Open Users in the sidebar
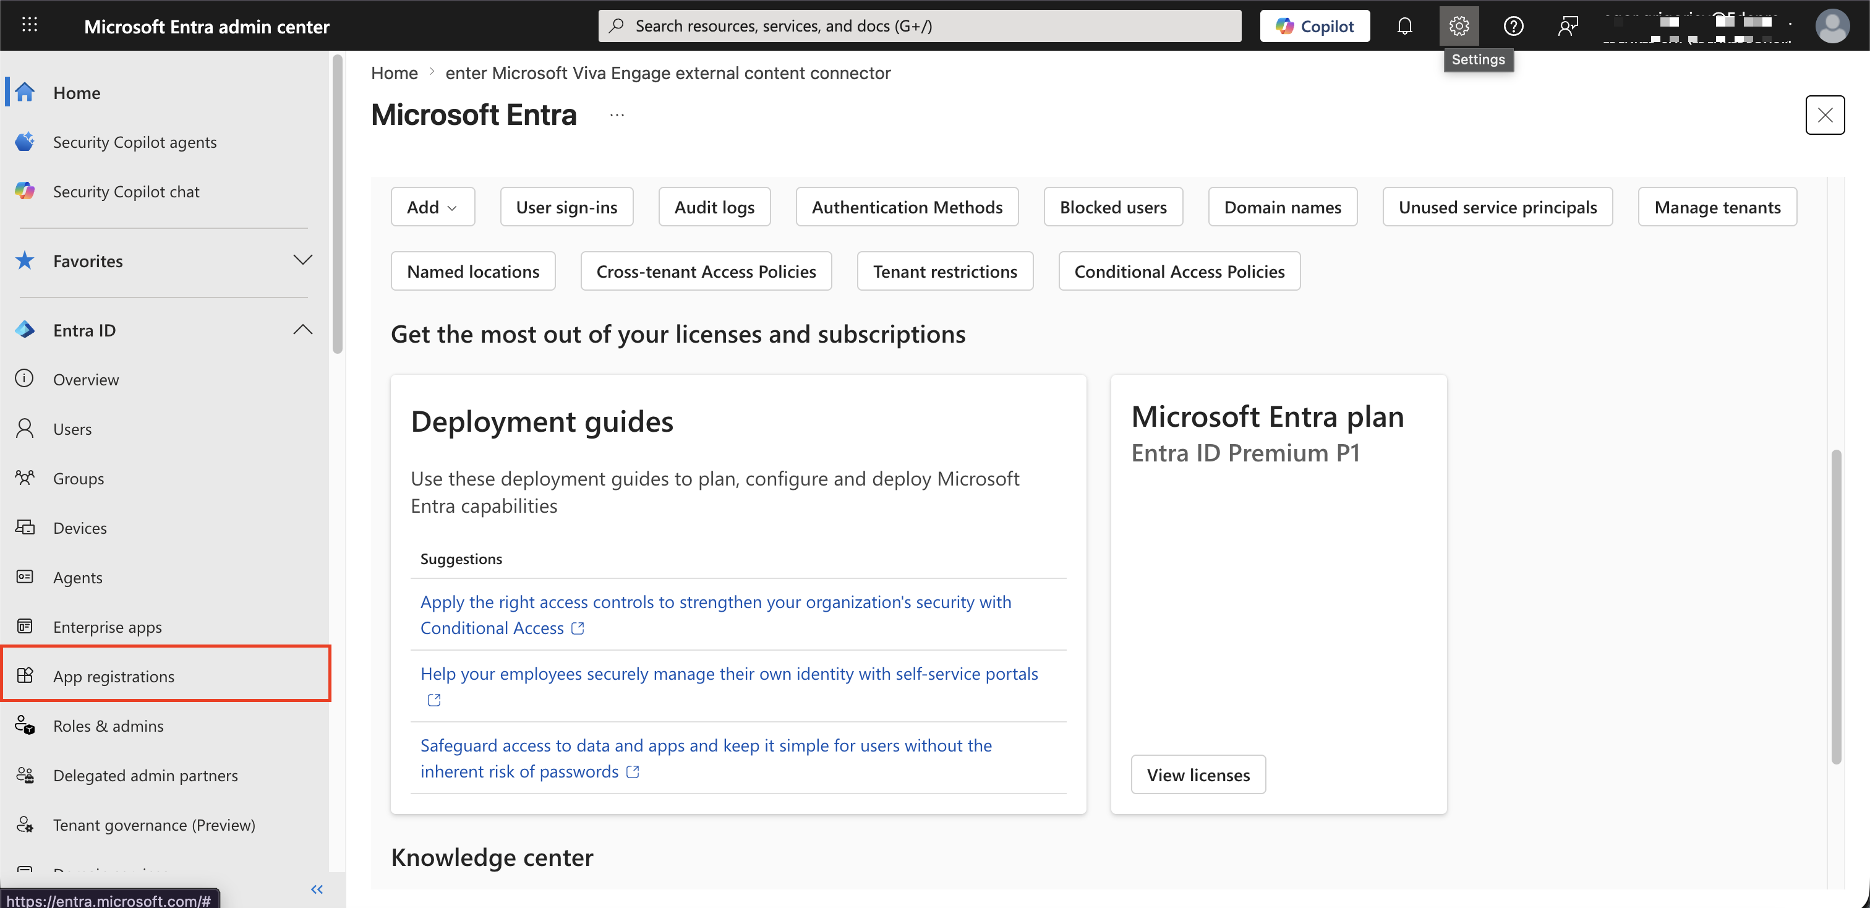The image size is (1870, 908). pos(166,428)
